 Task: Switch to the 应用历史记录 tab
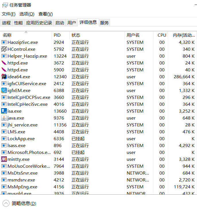tap(39, 23)
